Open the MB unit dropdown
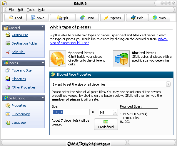This screenshot has height=146, width=177. (115, 112)
